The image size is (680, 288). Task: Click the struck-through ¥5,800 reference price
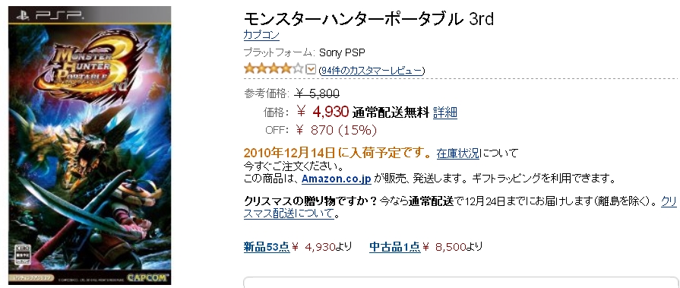[317, 93]
